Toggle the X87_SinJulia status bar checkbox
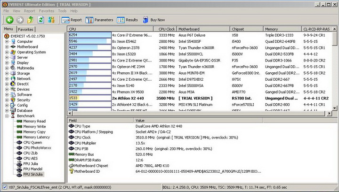 point(5,187)
